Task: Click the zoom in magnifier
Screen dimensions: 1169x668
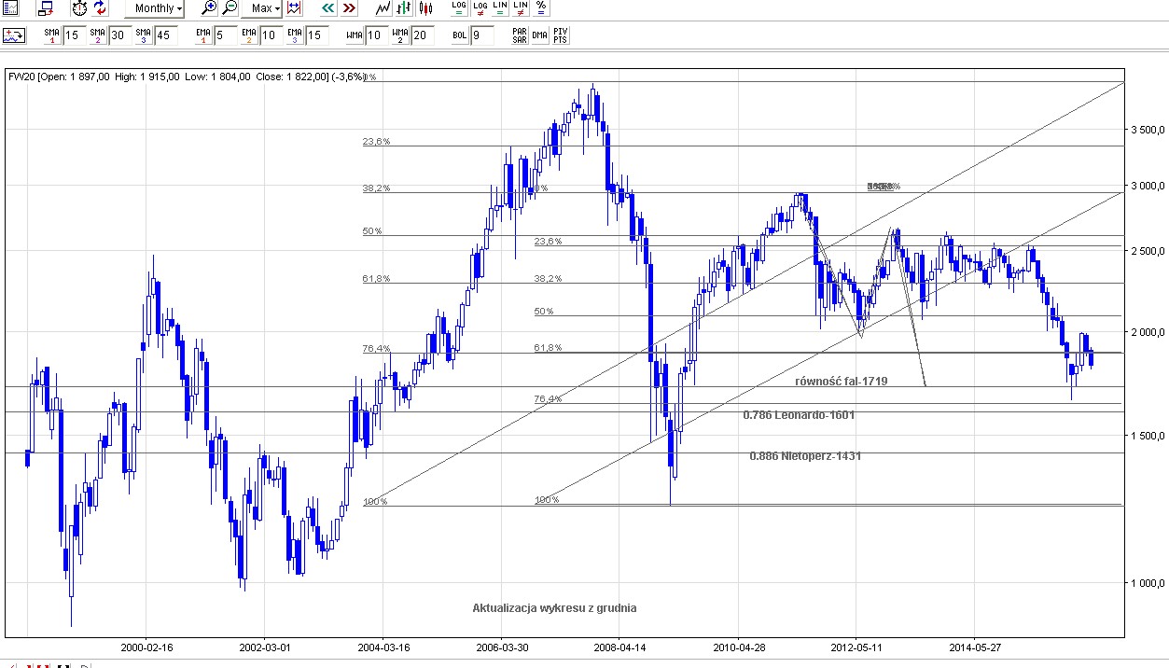Action: 209,8
